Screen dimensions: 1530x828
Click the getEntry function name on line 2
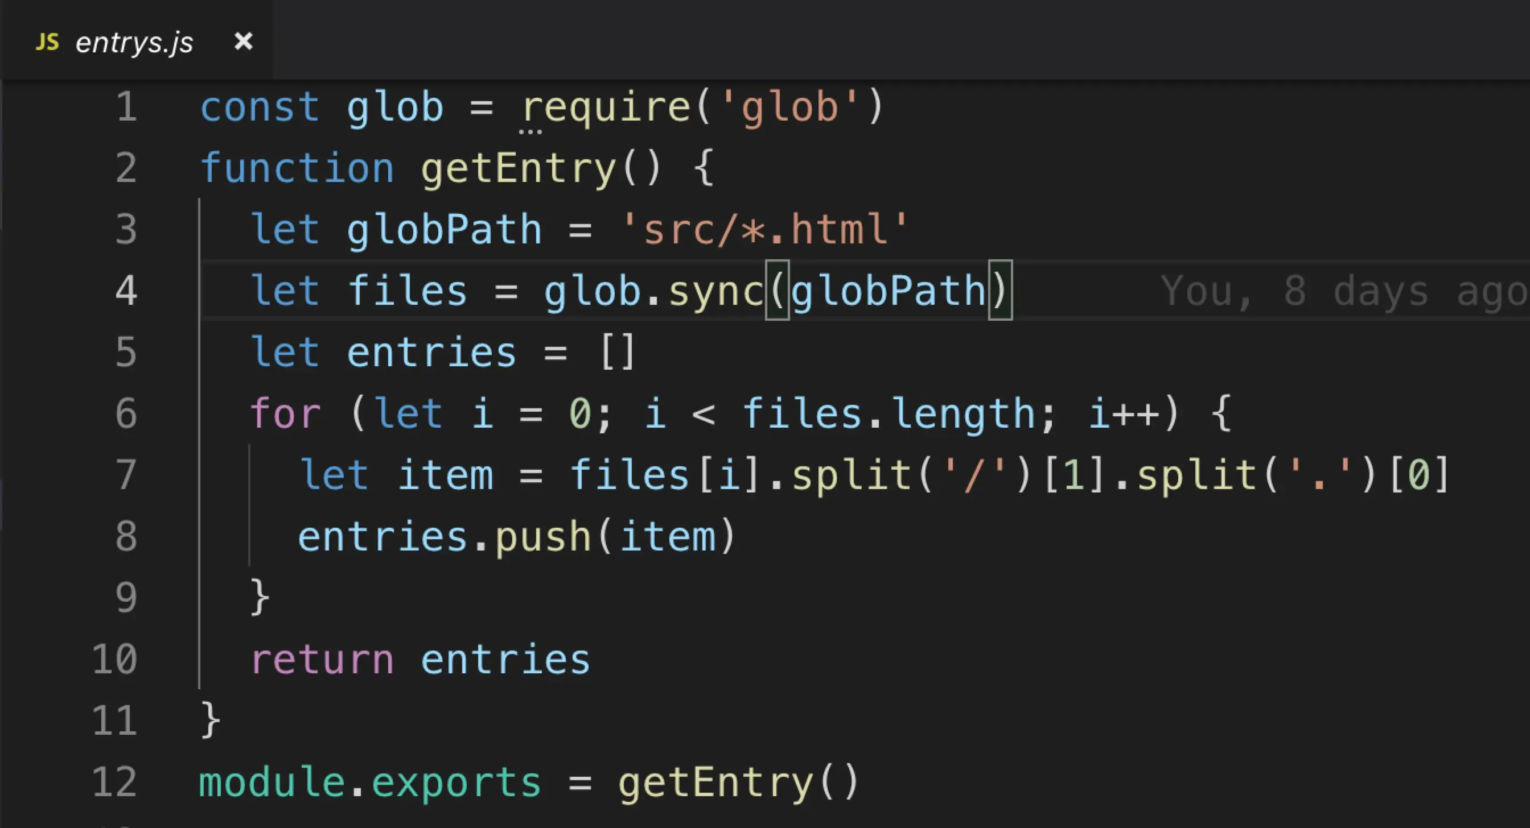click(518, 168)
